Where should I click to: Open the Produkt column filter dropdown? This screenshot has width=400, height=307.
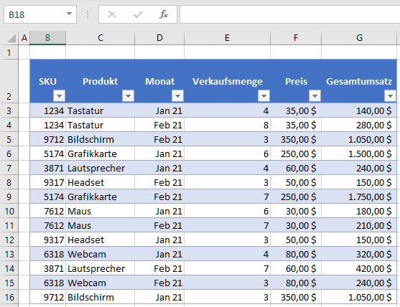pos(128,96)
